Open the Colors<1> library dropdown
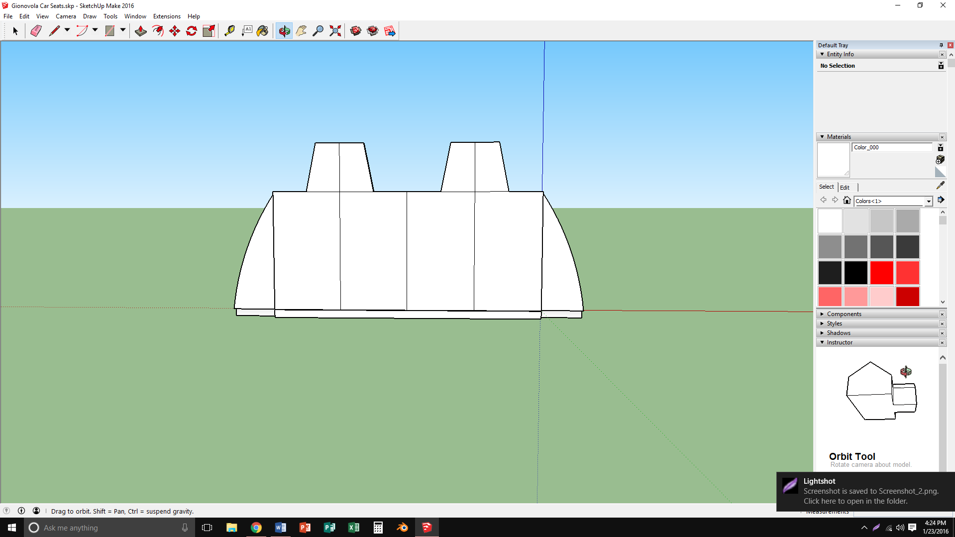This screenshot has width=955, height=537. (x=929, y=201)
